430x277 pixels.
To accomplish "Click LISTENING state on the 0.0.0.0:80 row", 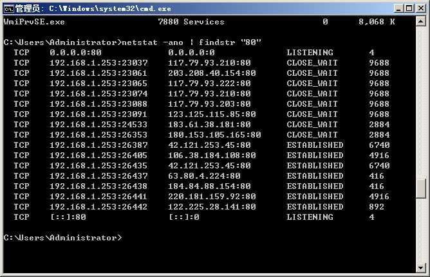I will coord(310,53).
